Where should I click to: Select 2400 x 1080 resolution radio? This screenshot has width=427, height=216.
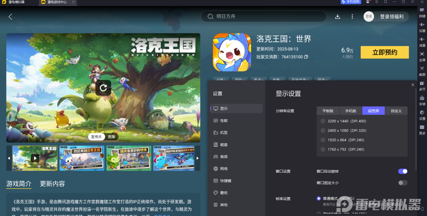pyautogui.click(x=323, y=131)
